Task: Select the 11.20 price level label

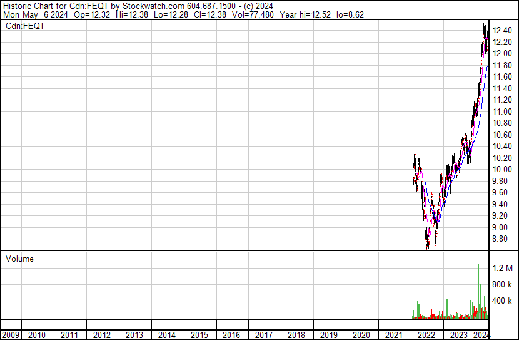Action: click(502, 100)
